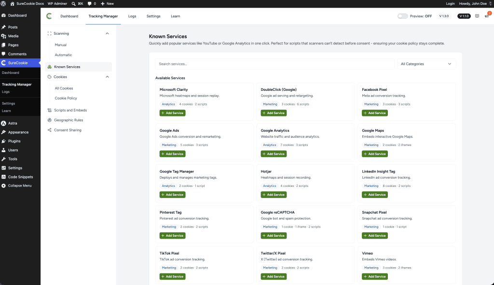The height and width of the screenshot is (285, 494).
Task: Toggle the Preview switch on
Action: 402,16
